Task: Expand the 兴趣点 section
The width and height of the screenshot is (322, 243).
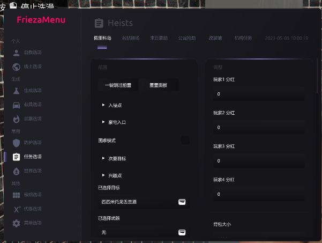Action: pyautogui.click(x=112, y=175)
